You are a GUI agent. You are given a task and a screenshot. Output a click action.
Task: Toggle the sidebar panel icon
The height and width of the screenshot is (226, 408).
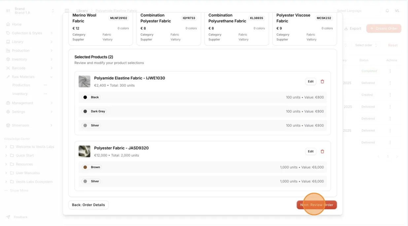(x=67, y=11)
